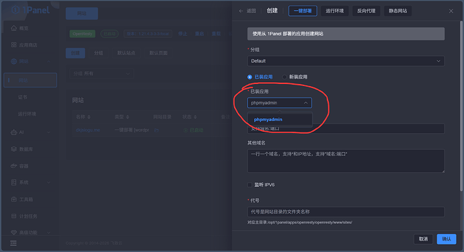Close the create website drawer with the X
Viewport: 464px width, 252px height.
(451, 11)
